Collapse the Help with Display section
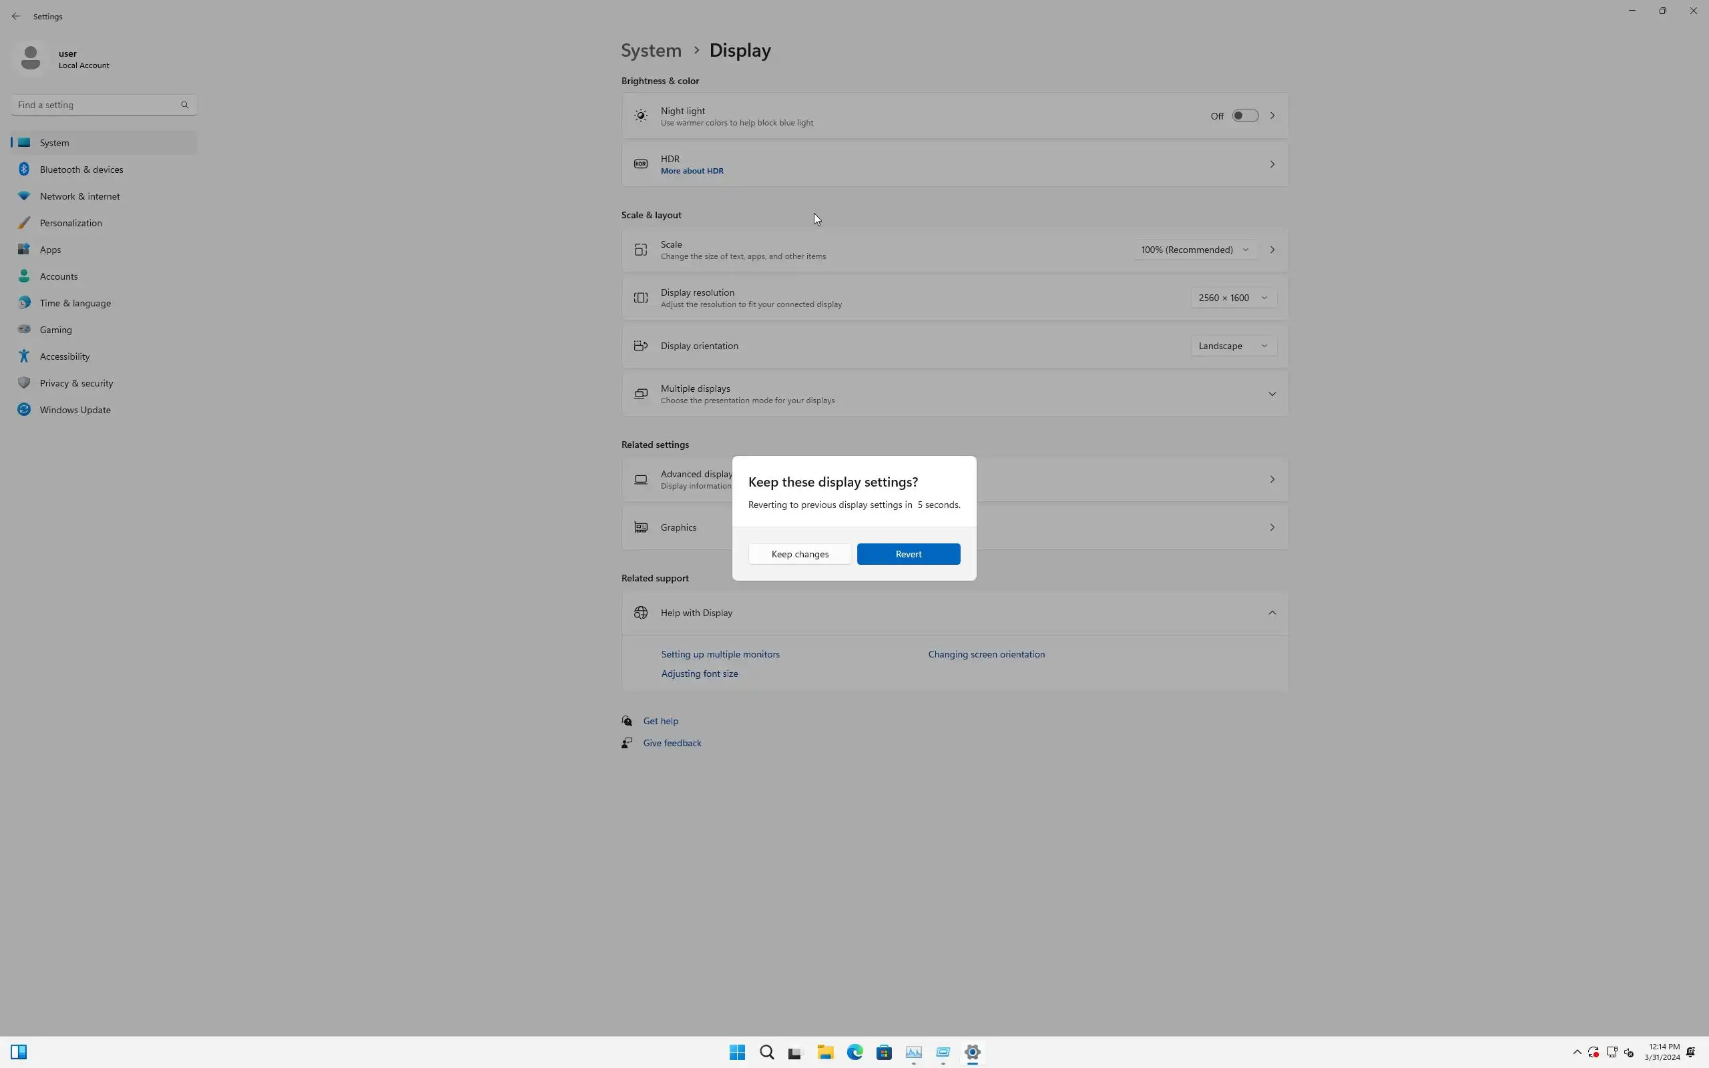The image size is (1709, 1068). (1271, 613)
